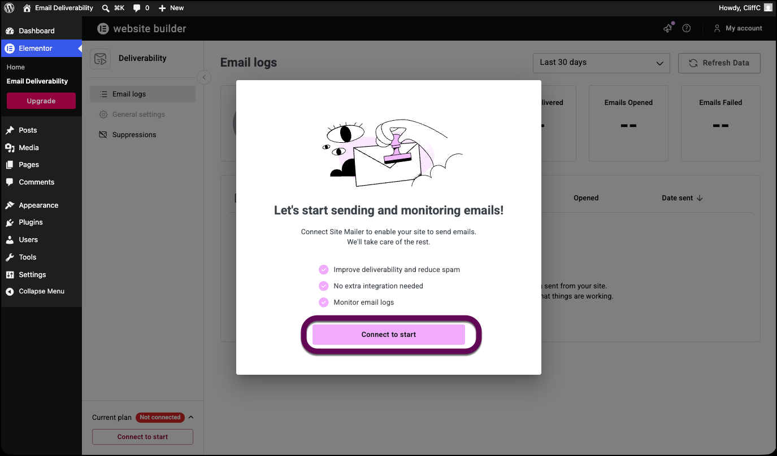Open the Howdy, CliffC account menu

coord(745,8)
